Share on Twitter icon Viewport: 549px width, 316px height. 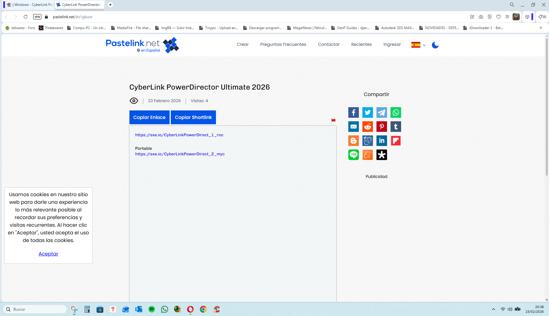pyautogui.click(x=367, y=112)
